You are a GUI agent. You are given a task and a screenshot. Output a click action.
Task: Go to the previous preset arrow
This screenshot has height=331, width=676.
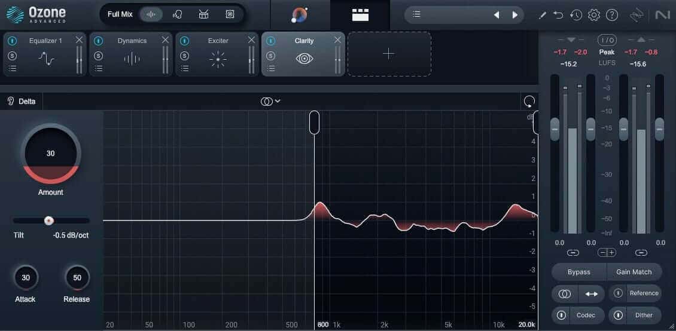tap(496, 15)
